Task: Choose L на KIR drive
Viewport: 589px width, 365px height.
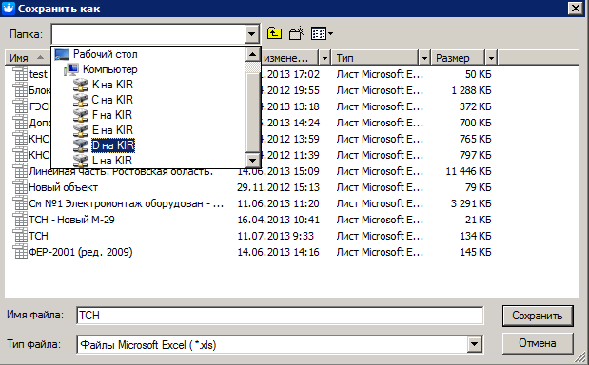Action: pyautogui.click(x=112, y=161)
